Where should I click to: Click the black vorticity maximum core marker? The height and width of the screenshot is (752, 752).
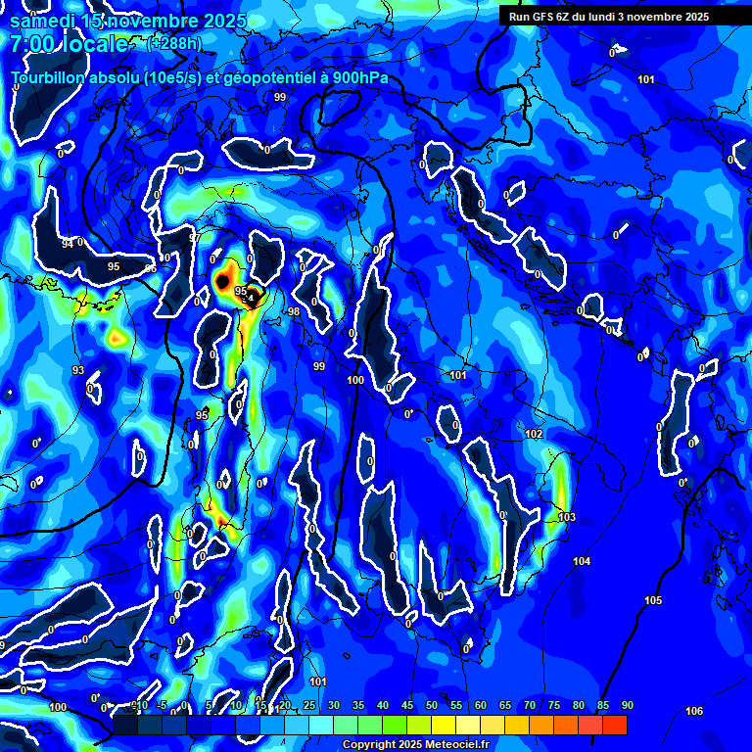click(222, 282)
